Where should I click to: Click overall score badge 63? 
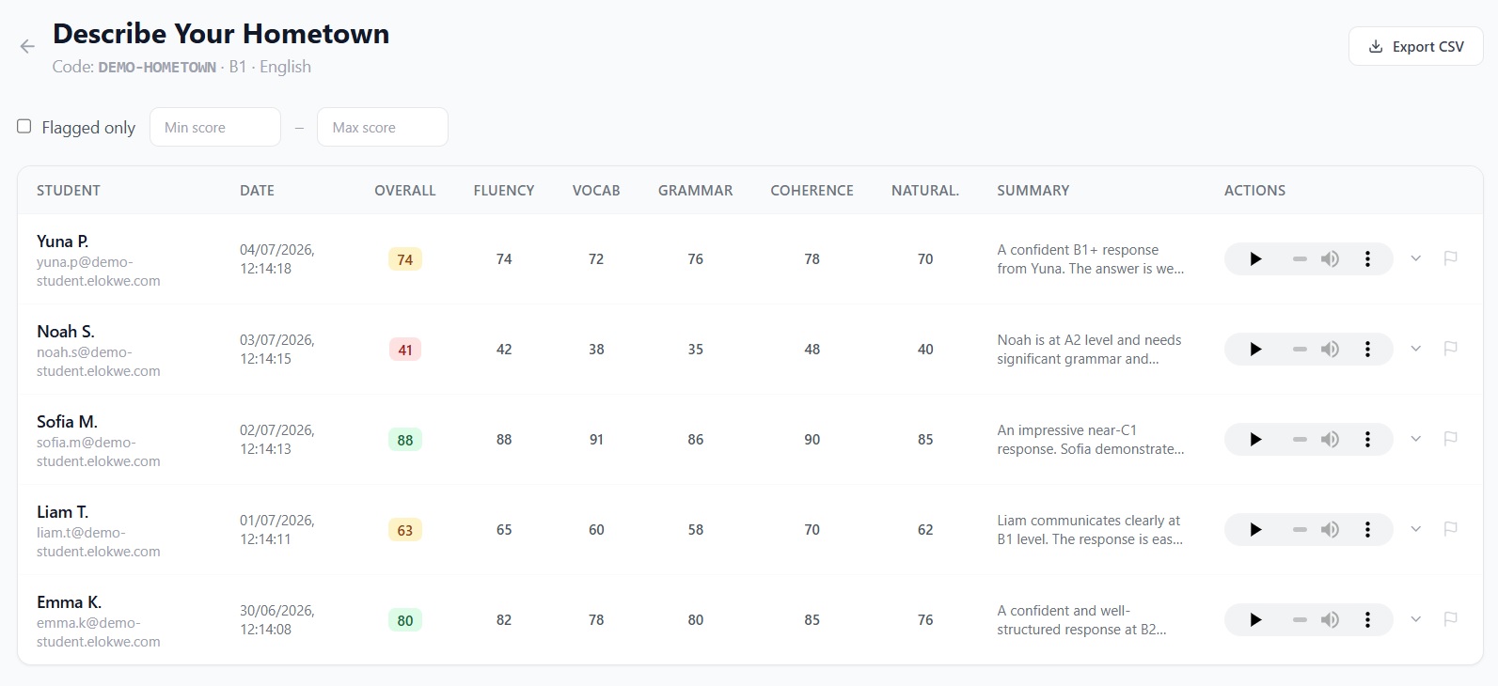pyautogui.click(x=405, y=530)
